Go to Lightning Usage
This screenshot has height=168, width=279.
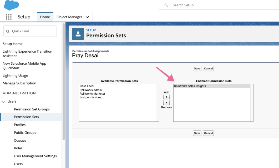15,76
